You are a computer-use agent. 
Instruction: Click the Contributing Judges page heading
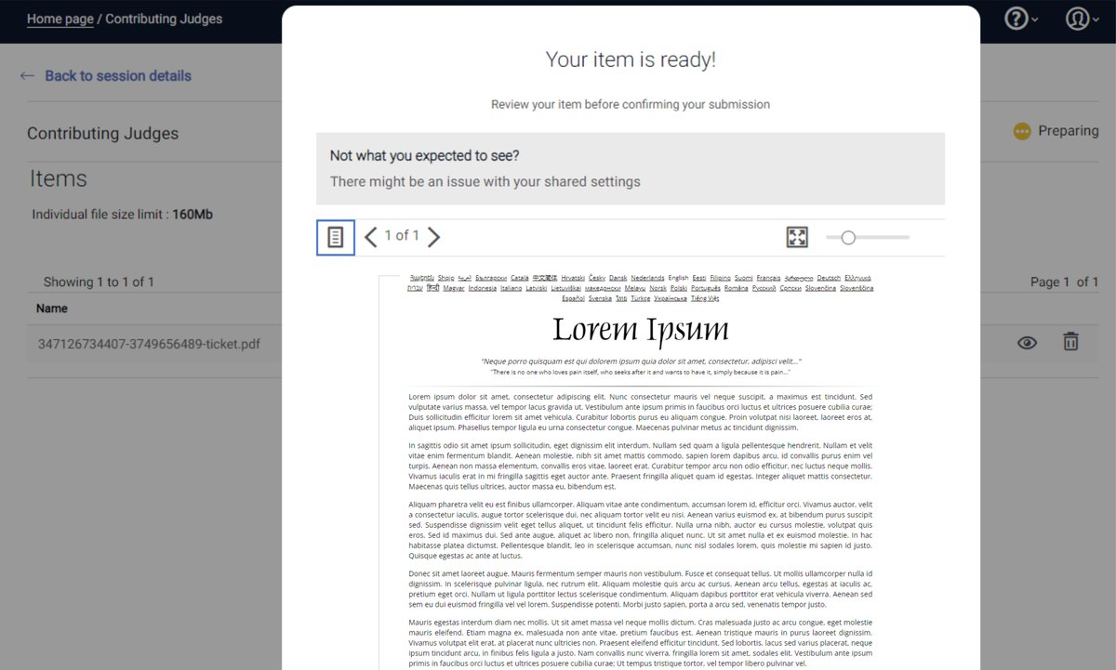tap(102, 134)
